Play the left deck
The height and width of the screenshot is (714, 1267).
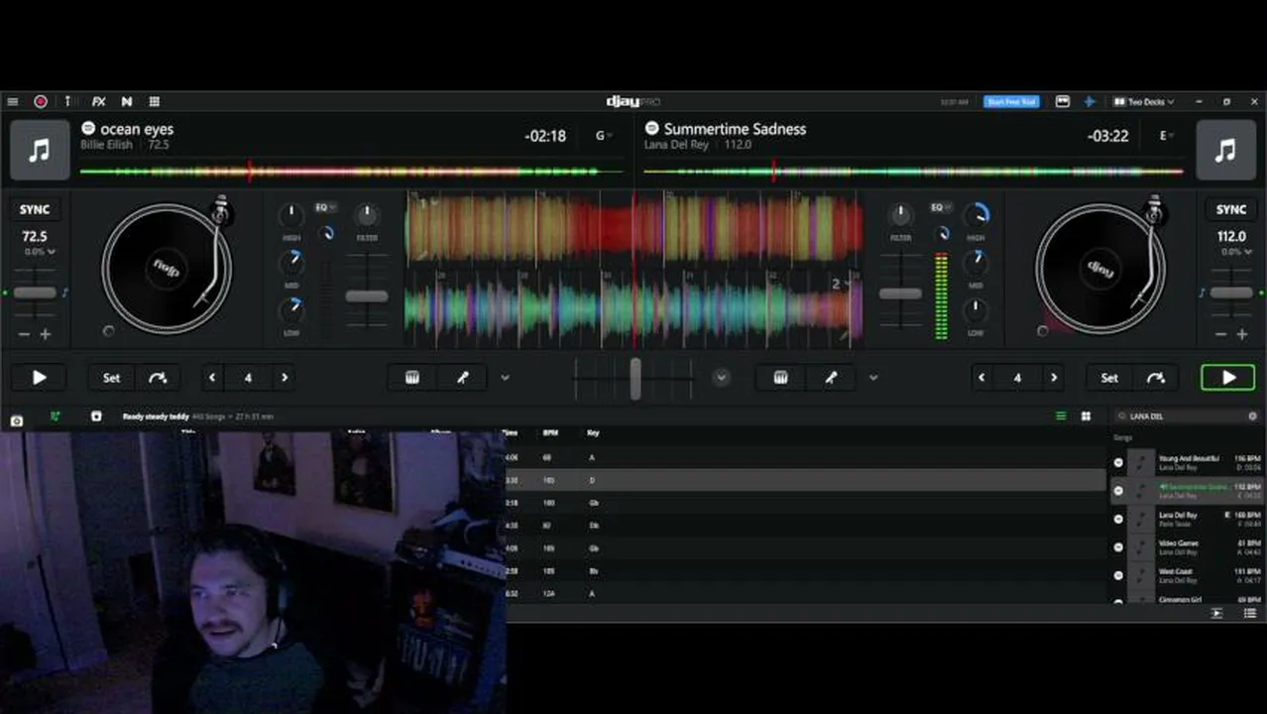click(x=39, y=378)
